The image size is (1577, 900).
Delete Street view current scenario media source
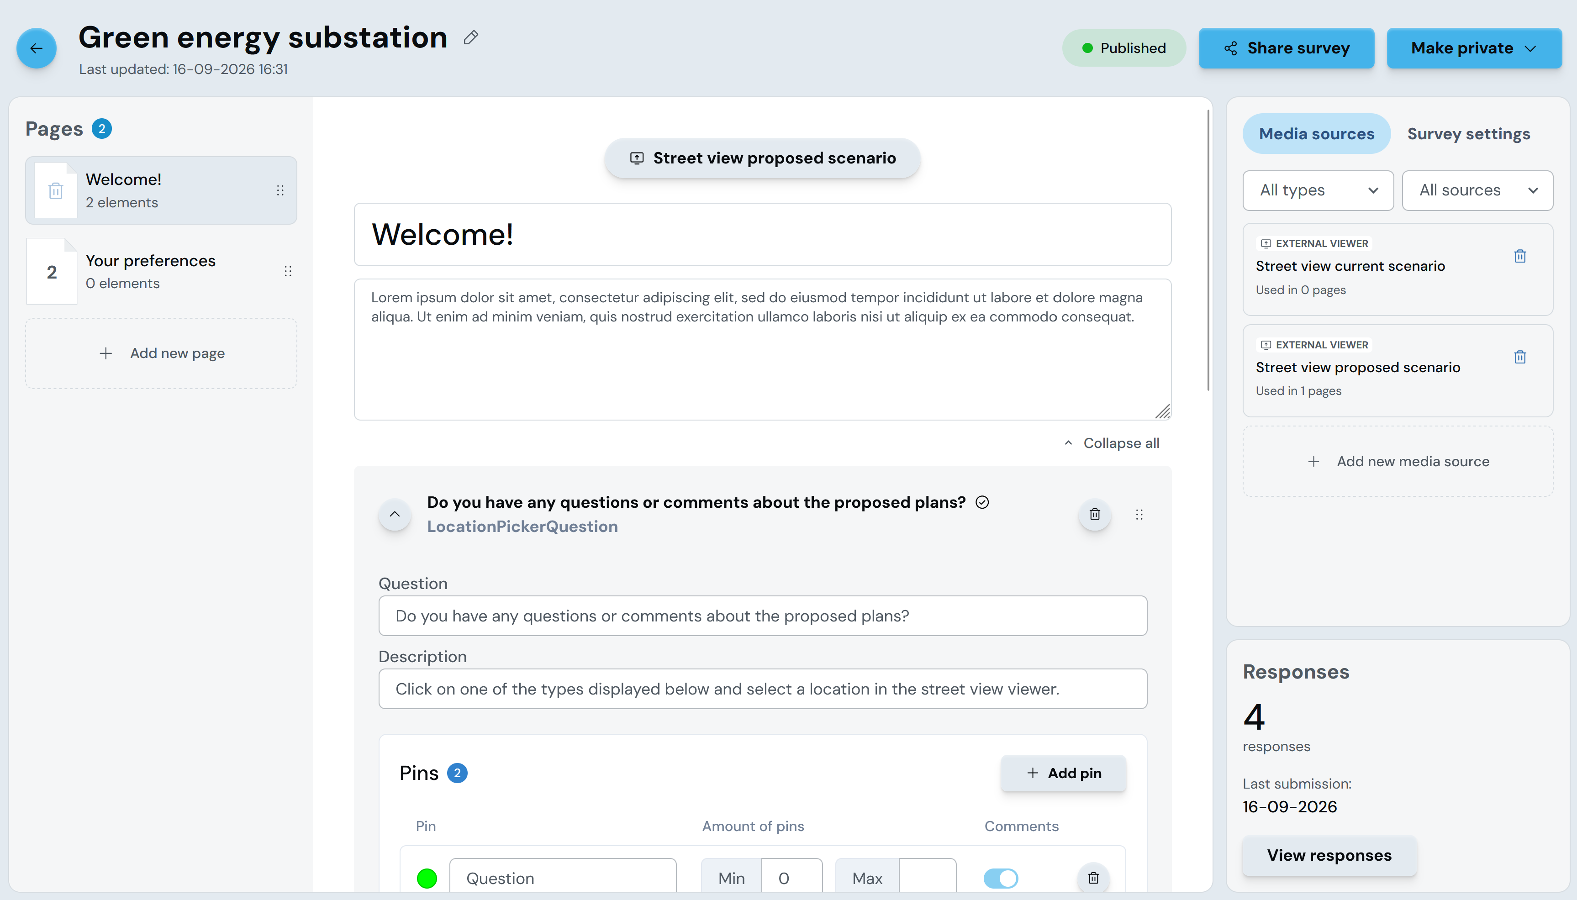point(1520,256)
